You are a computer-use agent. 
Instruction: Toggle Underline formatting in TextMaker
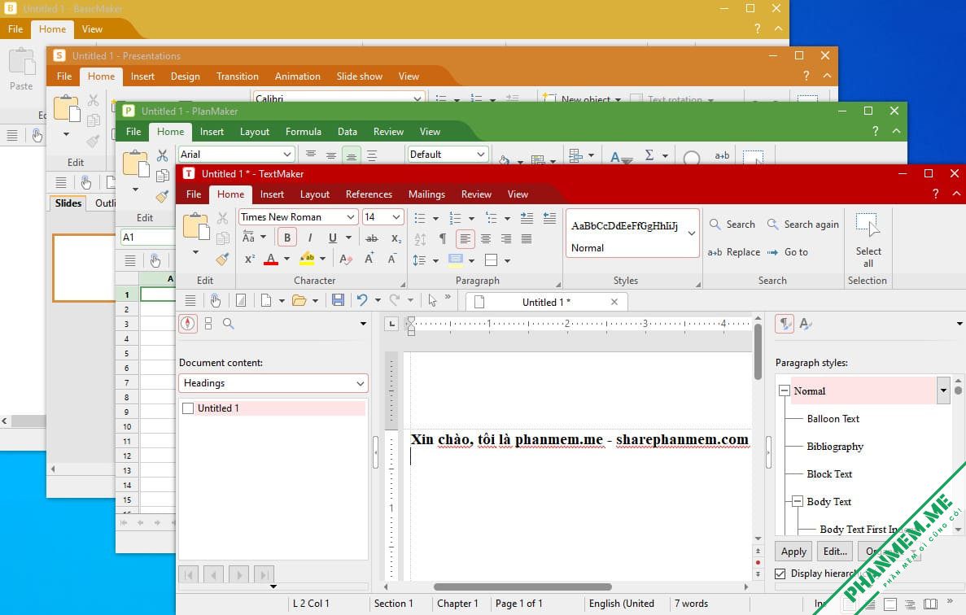point(332,238)
